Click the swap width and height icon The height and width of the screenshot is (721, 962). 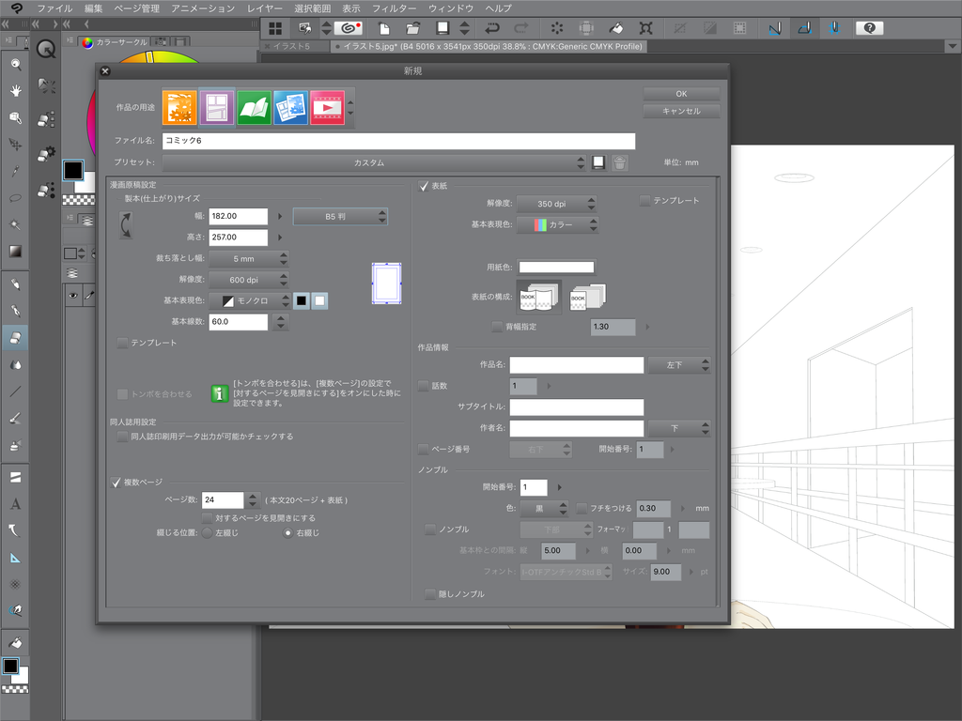(126, 225)
